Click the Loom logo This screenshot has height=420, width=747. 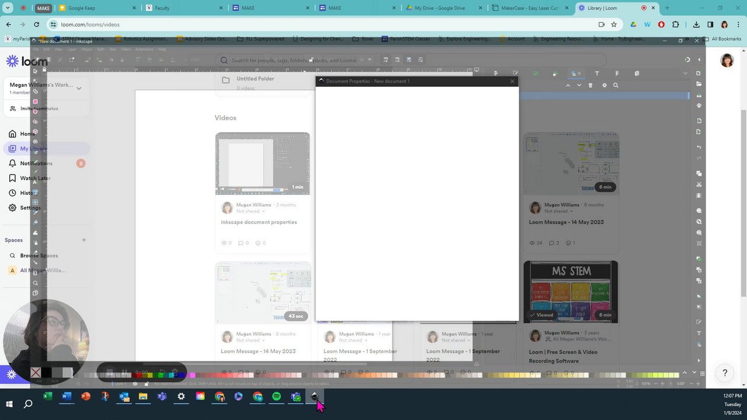(x=26, y=61)
